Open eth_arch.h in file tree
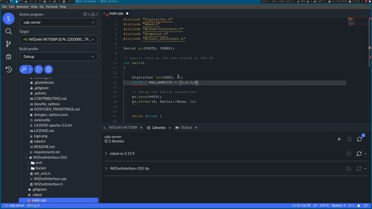This screenshot has width=372, height=209. coord(42,174)
